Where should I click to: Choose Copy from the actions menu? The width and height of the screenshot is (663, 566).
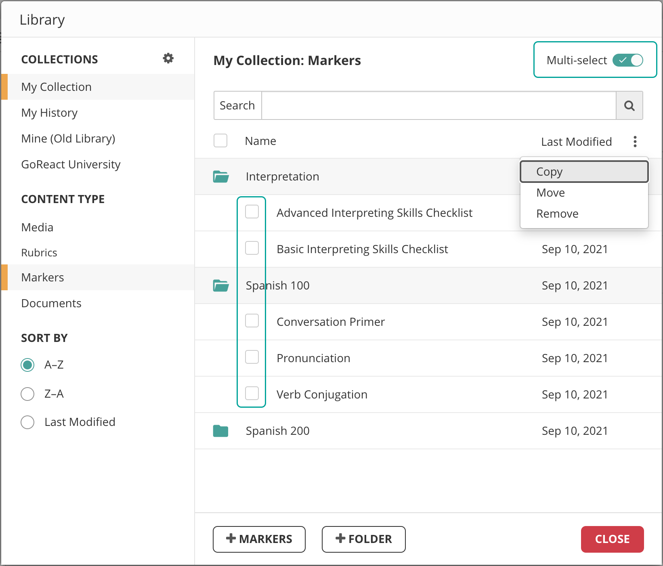pyautogui.click(x=584, y=172)
